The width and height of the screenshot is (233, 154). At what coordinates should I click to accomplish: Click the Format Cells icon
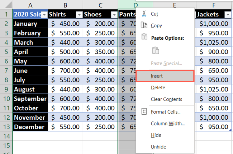click(x=144, y=112)
